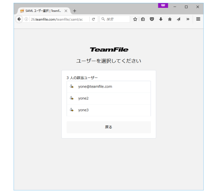Open the downloads arrow icon
Image resolution: width=218 pixels, height=194 pixels.
coord(161,19)
